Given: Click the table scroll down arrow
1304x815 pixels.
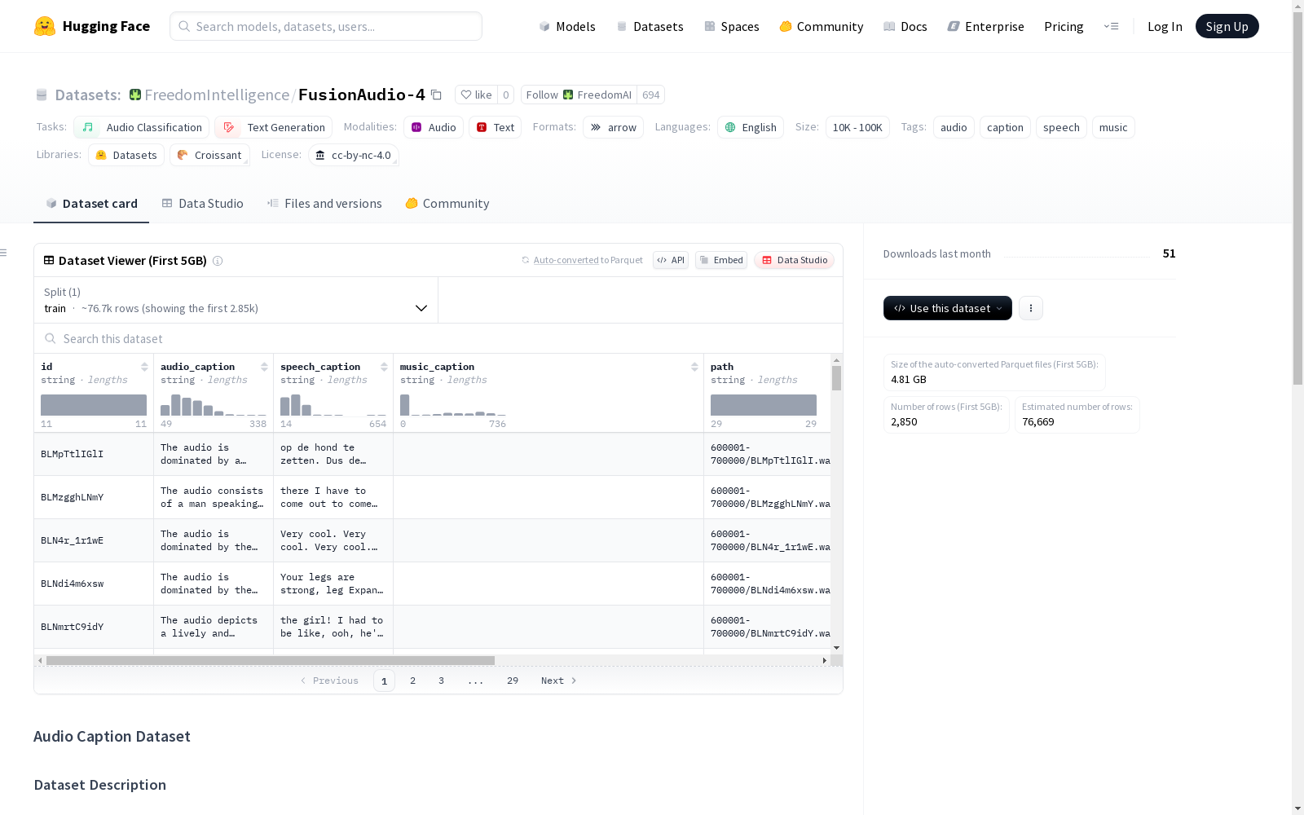Looking at the screenshot, I should [836, 648].
